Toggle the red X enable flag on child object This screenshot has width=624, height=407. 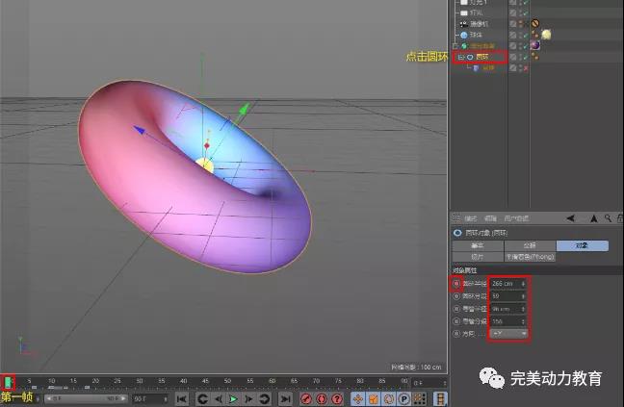tap(527, 68)
